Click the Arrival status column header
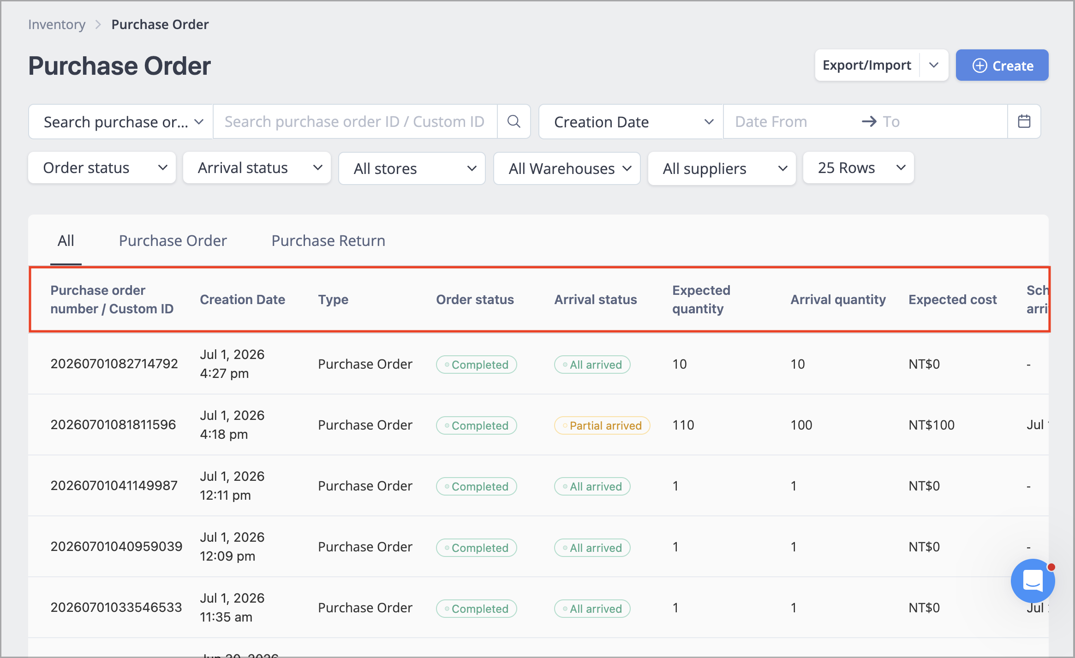Viewport: 1075px width, 658px height. (x=596, y=299)
